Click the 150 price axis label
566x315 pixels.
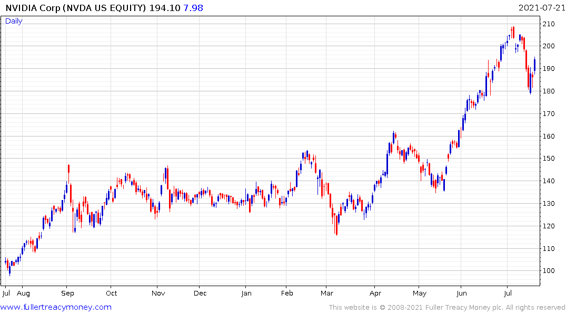pyautogui.click(x=549, y=159)
